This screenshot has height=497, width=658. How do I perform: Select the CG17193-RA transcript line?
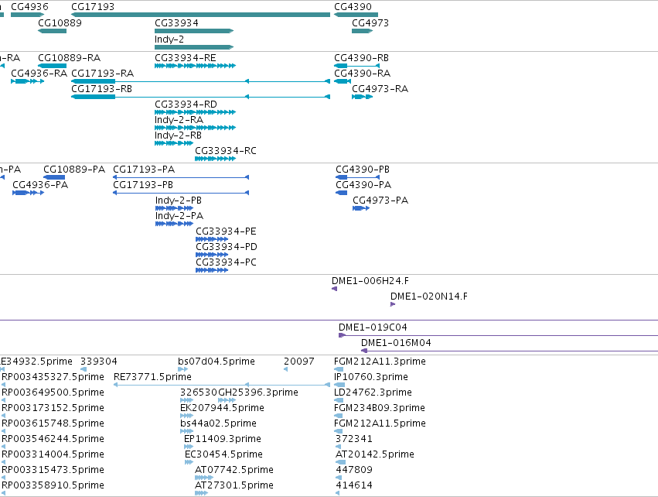(200, 81)
